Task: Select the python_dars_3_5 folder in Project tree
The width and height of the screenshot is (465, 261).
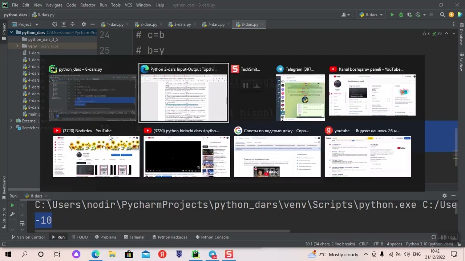Action: pyautogui.click(x=43, y=39)
